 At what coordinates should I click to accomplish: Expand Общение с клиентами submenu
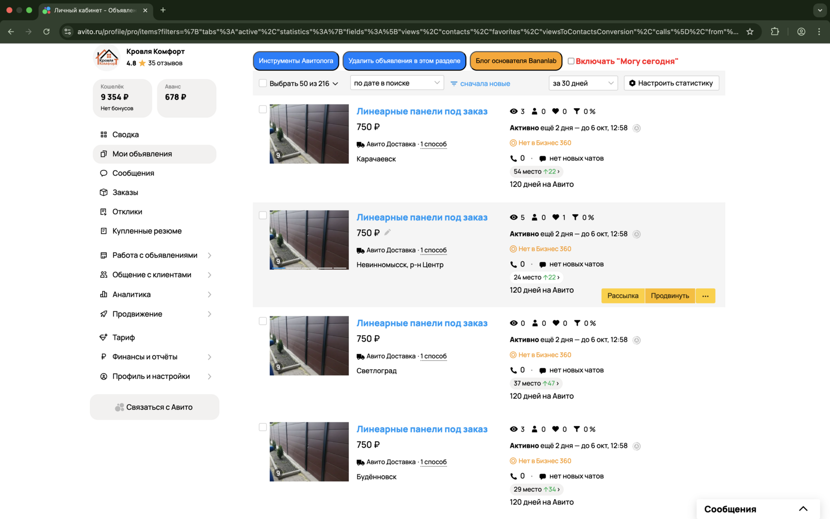click(209, 275)
